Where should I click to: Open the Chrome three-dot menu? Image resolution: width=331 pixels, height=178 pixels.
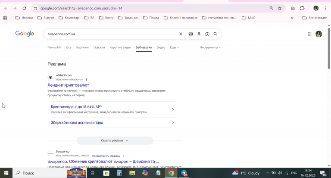pos(325,8)
